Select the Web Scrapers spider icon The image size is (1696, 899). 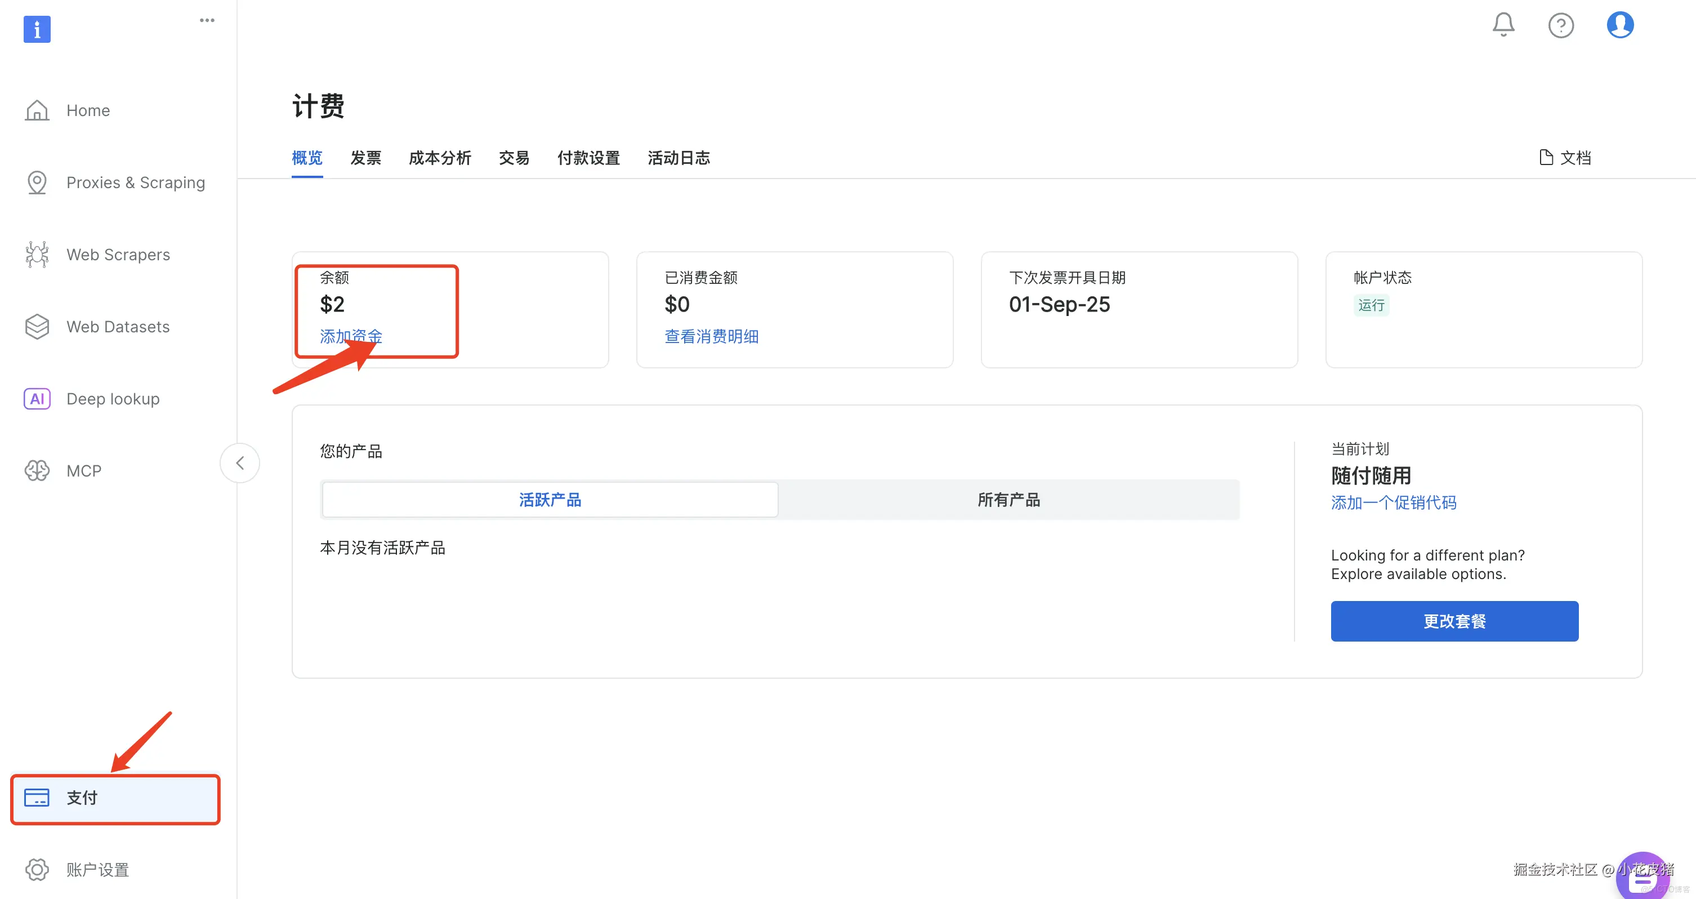(x=37, y=255)
